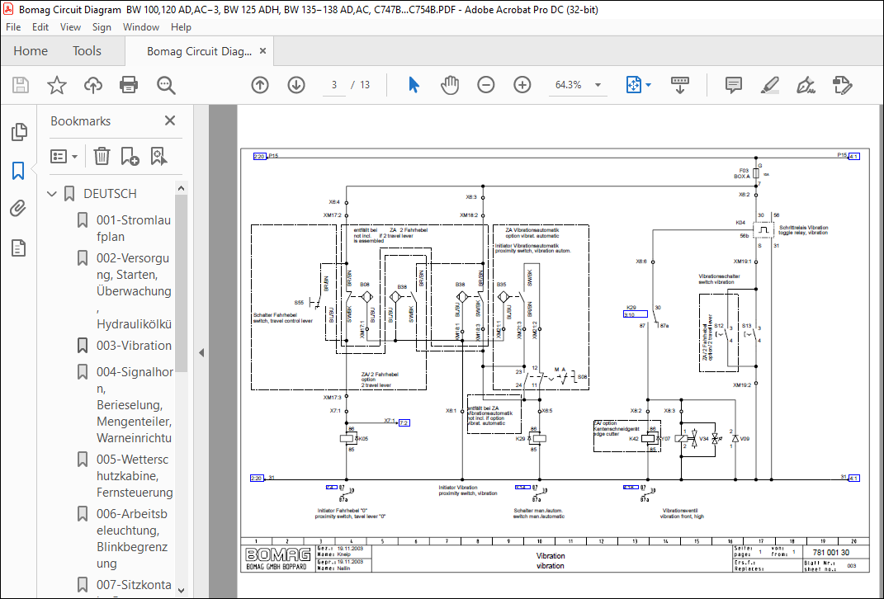
Task: Zoom out with the minus icon
Action: click(x=485, y=85)
